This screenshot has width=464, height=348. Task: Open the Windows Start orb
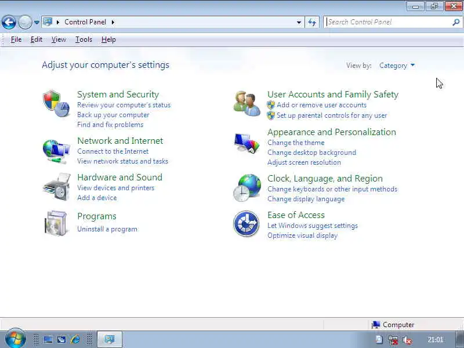pyautogui.click(x=16, y=339)
